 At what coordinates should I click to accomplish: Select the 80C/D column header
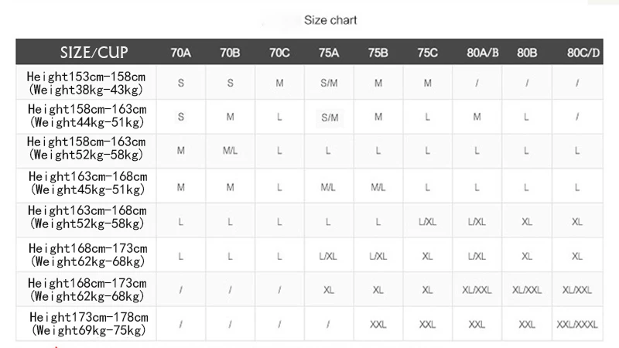click(x=583, y=53)
